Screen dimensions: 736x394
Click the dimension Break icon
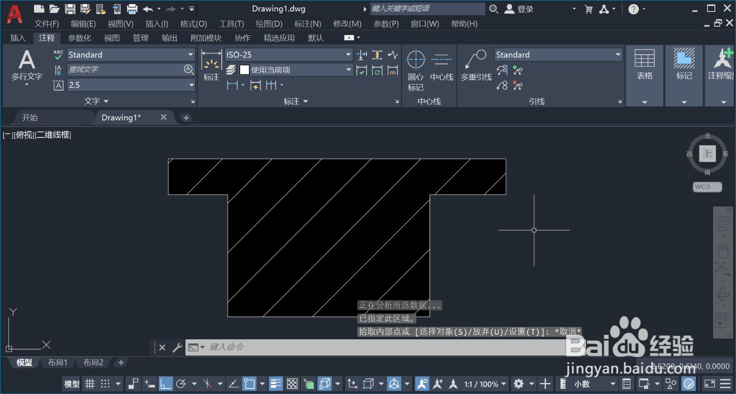click(x=362, y=55)
